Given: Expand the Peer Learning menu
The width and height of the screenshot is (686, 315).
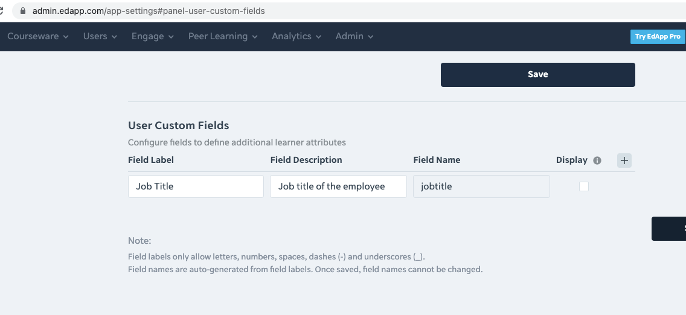Looking at the screenshot, I should (x=223, y=36).
